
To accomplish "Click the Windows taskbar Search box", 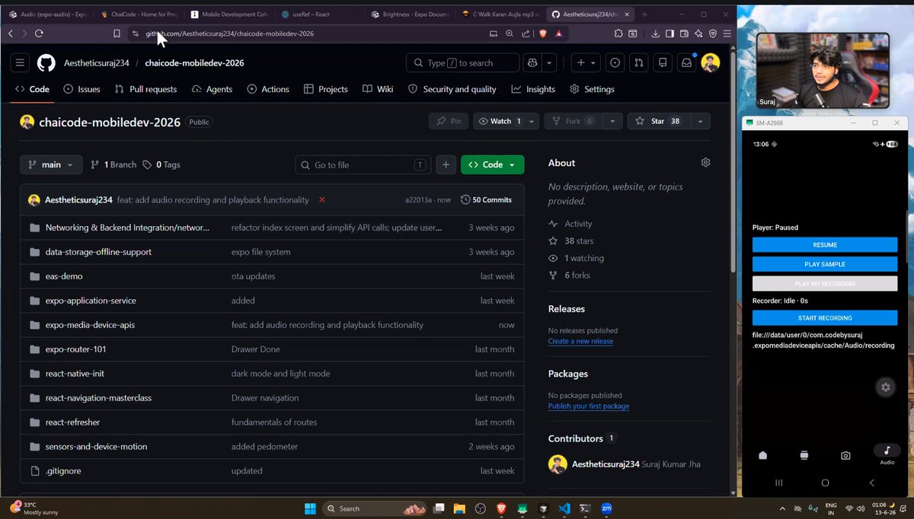I will [x=374, y=508].
